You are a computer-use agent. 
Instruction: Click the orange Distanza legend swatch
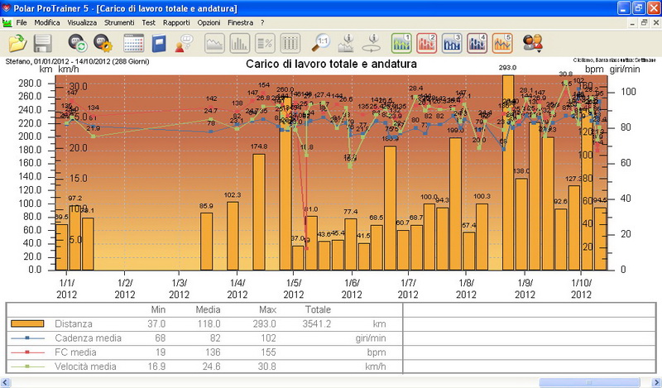[x=27, y=323]
